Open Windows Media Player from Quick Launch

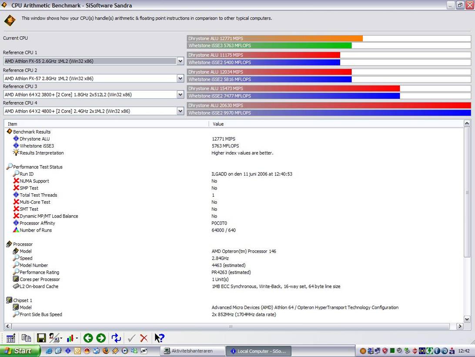click(x=125, y=351)
